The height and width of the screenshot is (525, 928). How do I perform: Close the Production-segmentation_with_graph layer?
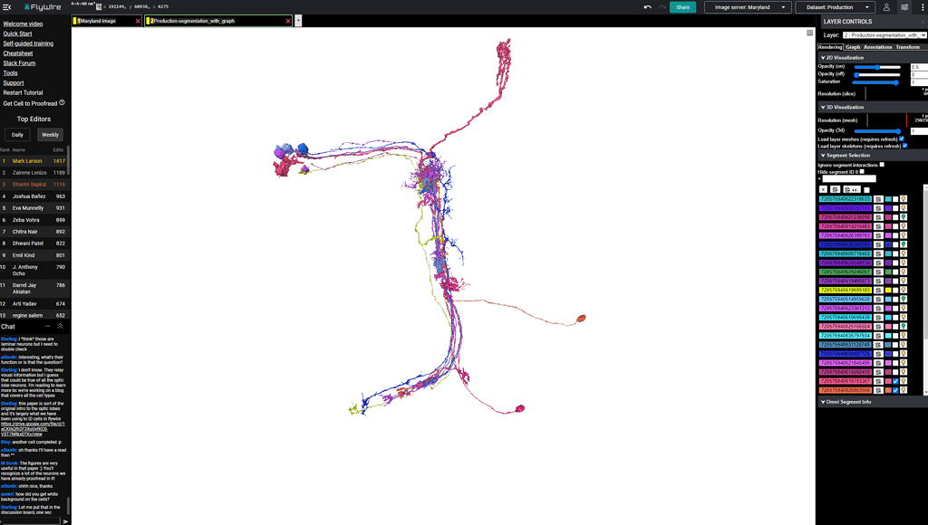pos(288,22)
